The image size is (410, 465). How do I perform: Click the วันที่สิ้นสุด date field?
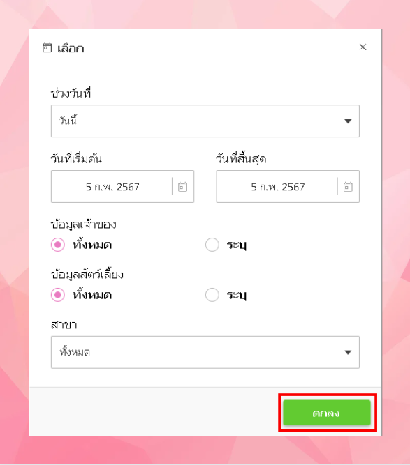(x=288, y=187)
